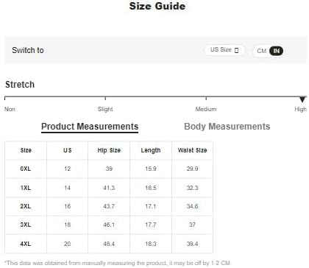Viewport: 309px width, 268px height.
Task: Click the Length column header
Action: (x=151, y=150)
